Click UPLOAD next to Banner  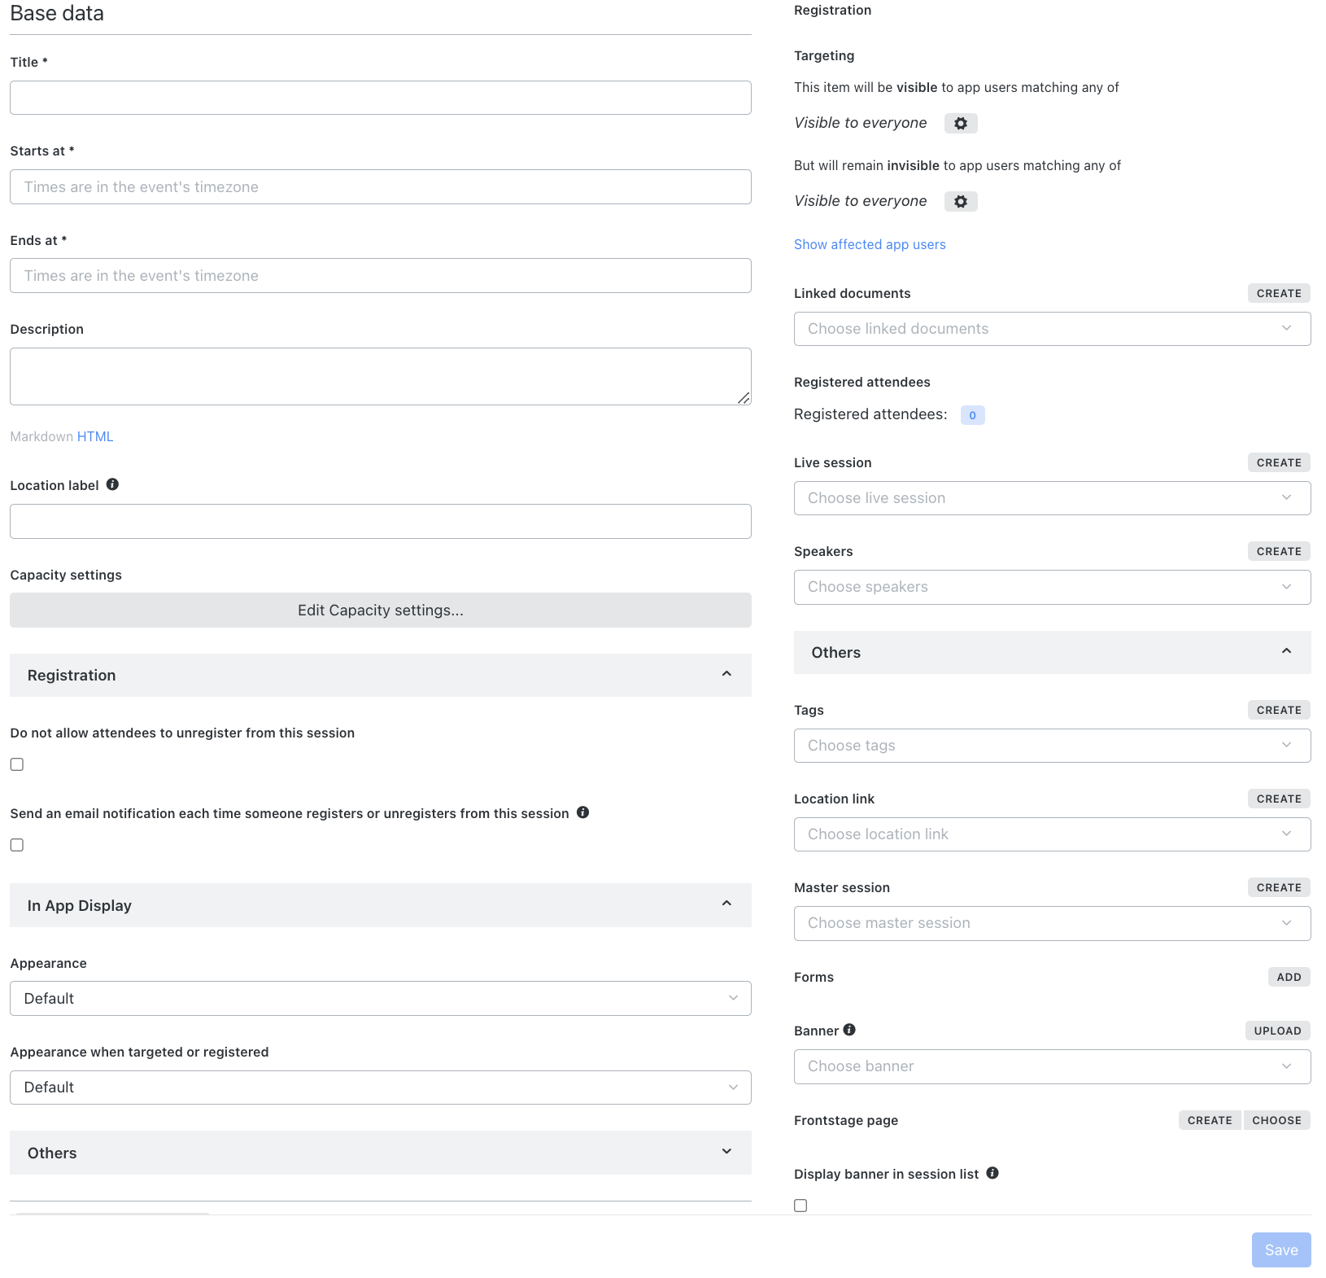[1277, 1030]
